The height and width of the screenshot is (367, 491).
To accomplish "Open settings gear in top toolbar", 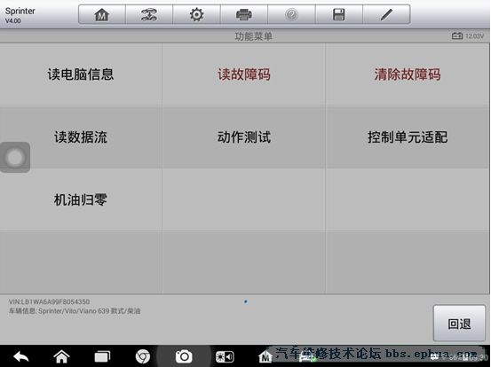I will point(196,14).
